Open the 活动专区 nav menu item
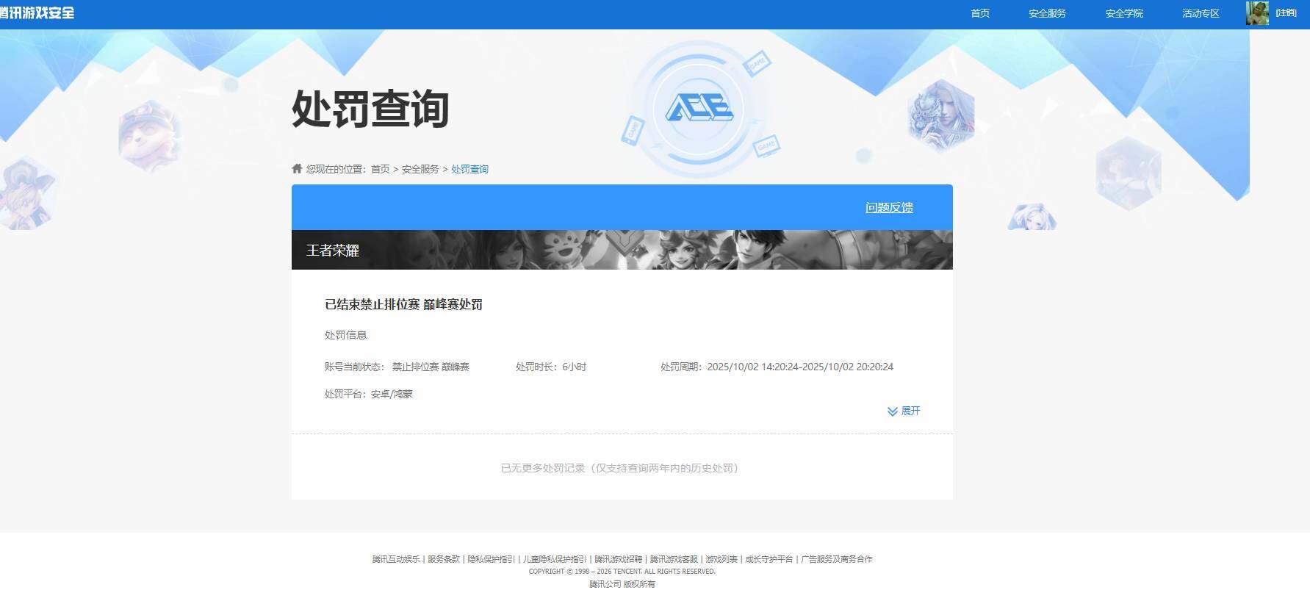The image size is (1310, 601). coord(1201,13)
